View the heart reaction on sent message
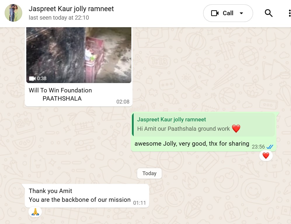The width and height of the screenshot is (291, 224). [x=266, y=156]
